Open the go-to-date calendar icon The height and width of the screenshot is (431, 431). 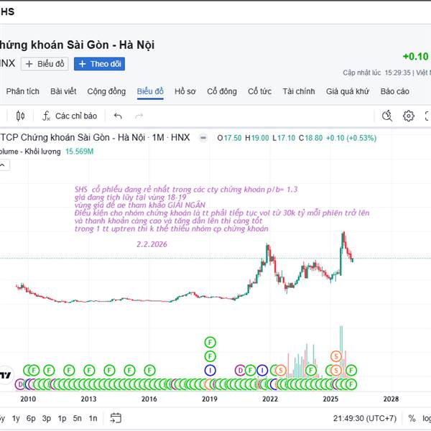click(x=116, y=418)
